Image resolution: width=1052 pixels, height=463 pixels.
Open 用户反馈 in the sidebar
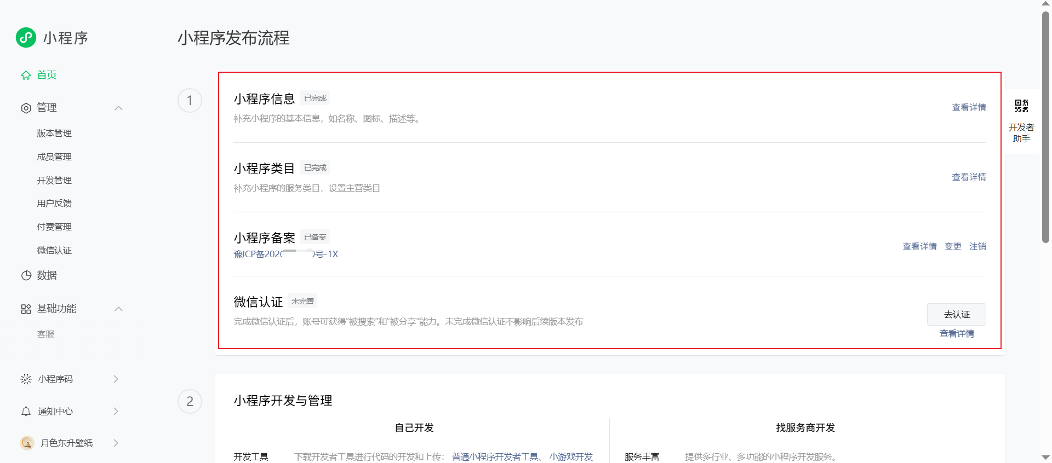[x=54, y=204]
